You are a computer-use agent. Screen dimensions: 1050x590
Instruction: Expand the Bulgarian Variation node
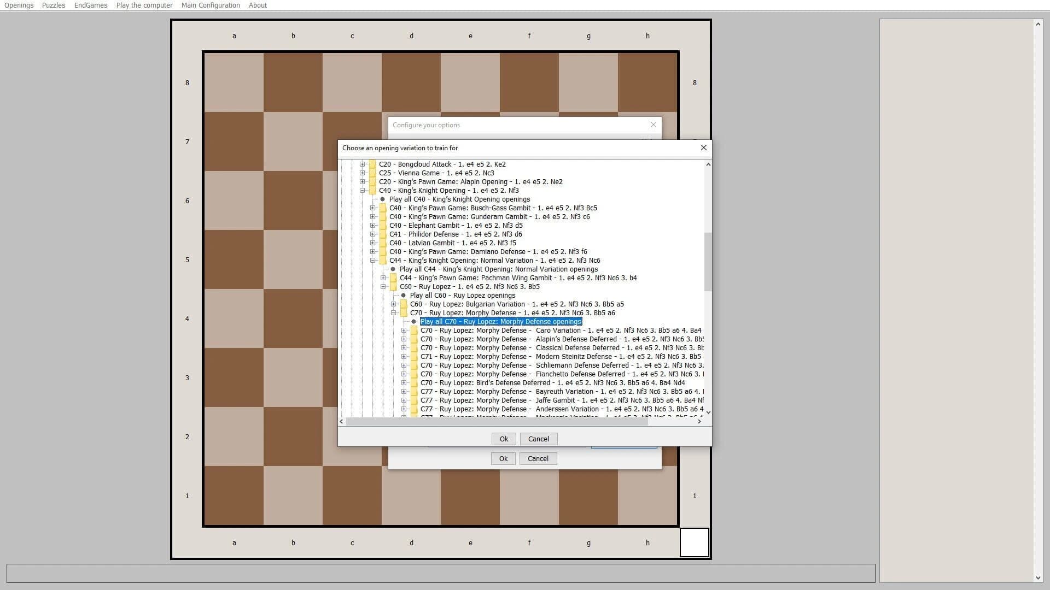pos(393,304)
